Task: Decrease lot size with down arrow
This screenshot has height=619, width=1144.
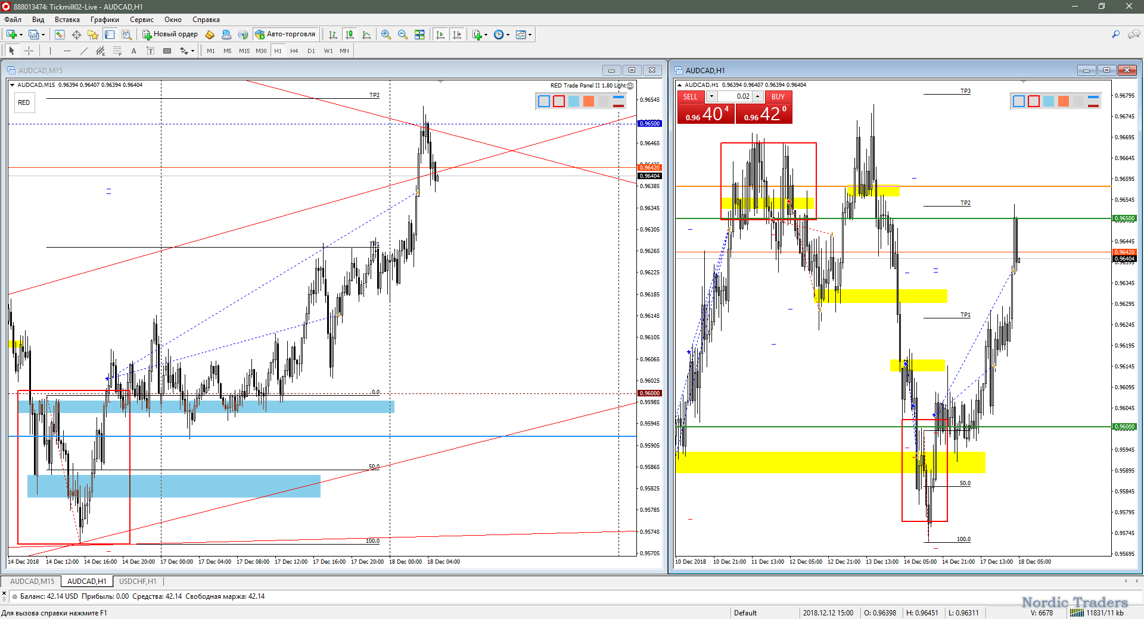Action: tap(711, 97)
